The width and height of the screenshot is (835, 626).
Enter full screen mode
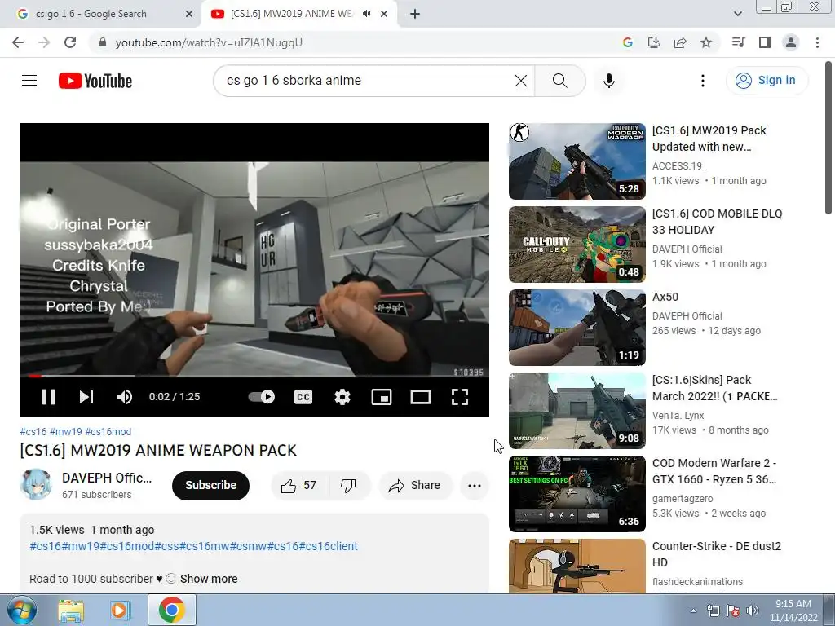460,397
